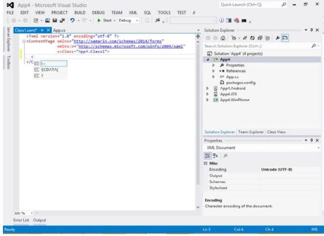Click the Redo toolbar icon
The width and height of the screenshot is (324, 236).
click(84, 20)
